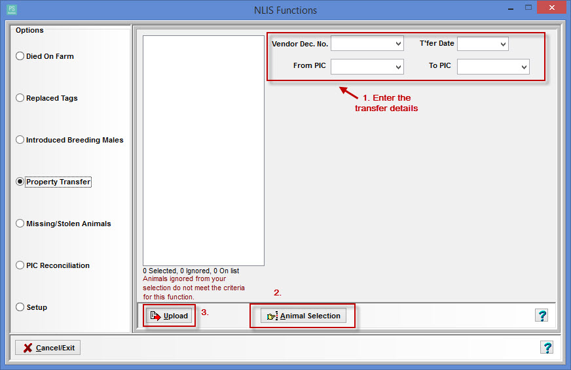Open the From PIC dropdown list

(398, 67)
